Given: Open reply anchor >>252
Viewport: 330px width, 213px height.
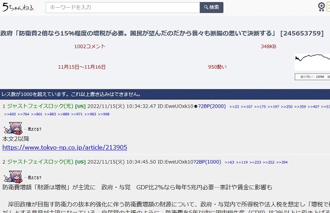Looking at the screenshot, I should coord(268,162).
